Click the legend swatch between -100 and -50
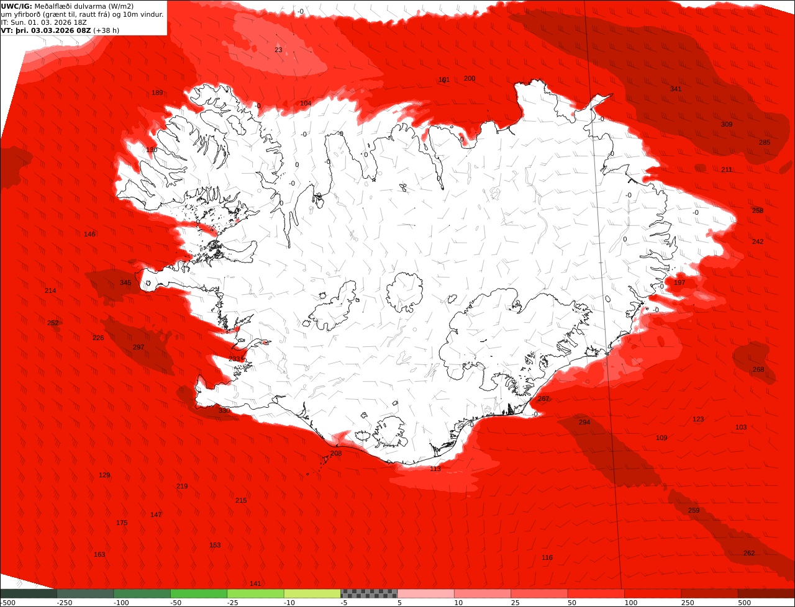The height and width of the screenshot is (607, 795). [142, 593]
